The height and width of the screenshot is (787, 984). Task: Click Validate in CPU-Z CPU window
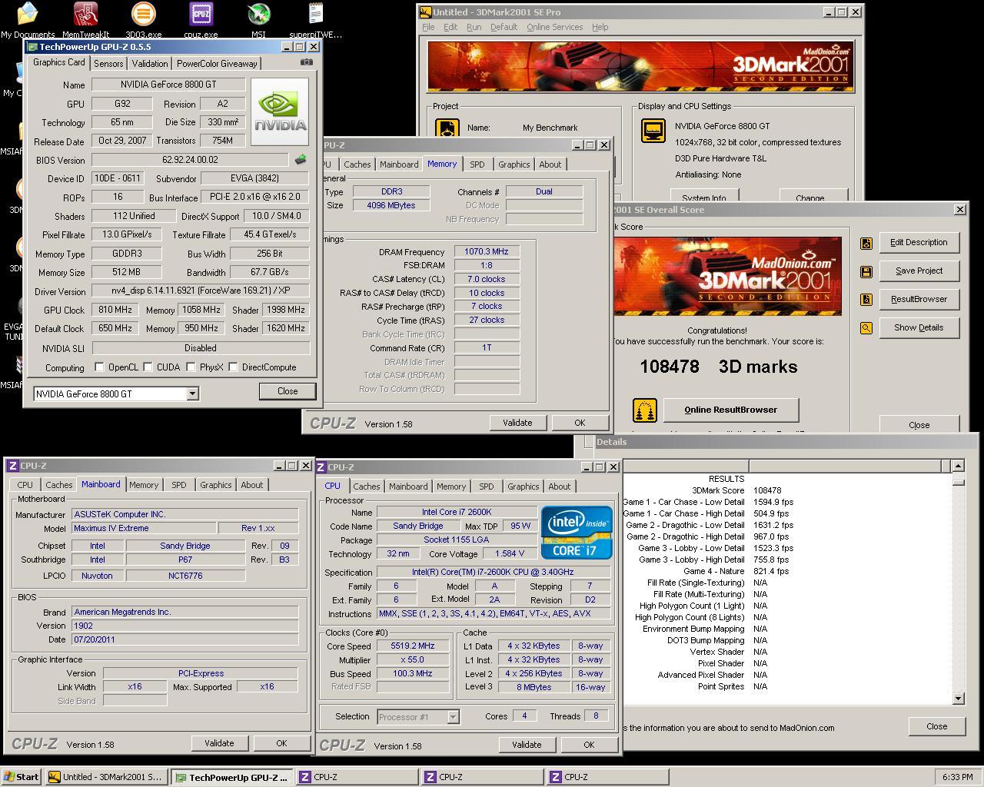(x=527, y=745)
